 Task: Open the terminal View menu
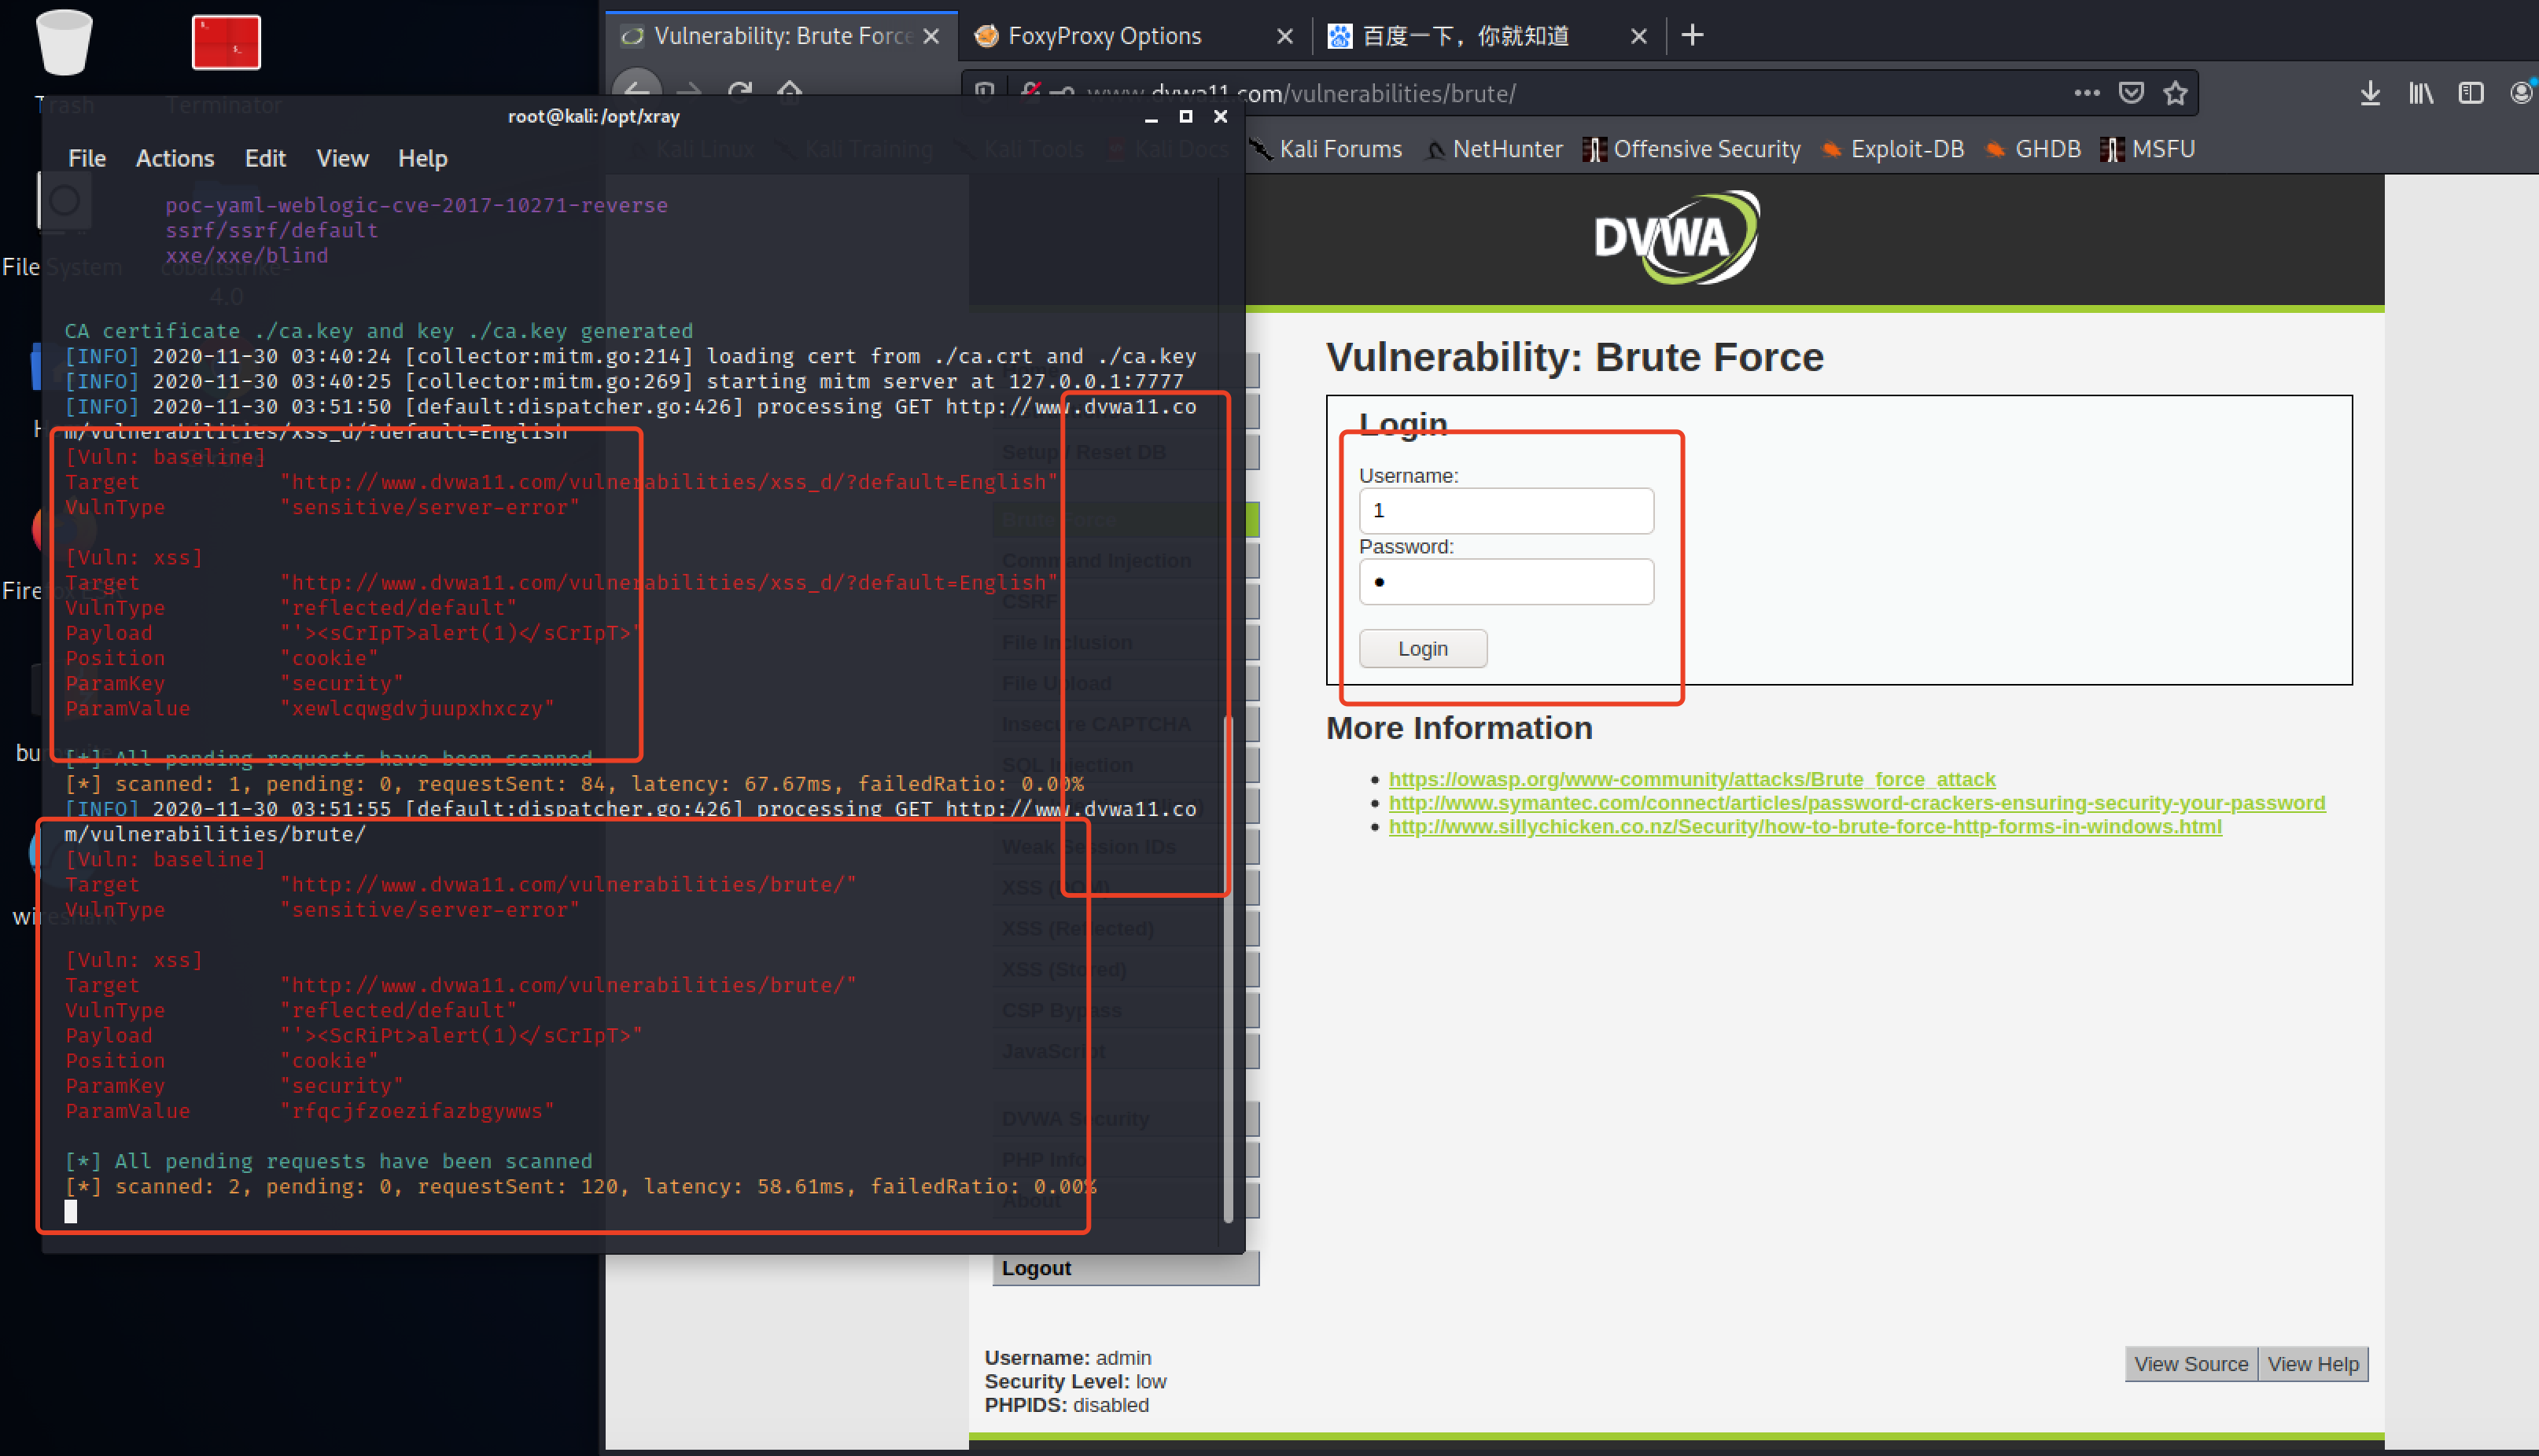(341, 158)
